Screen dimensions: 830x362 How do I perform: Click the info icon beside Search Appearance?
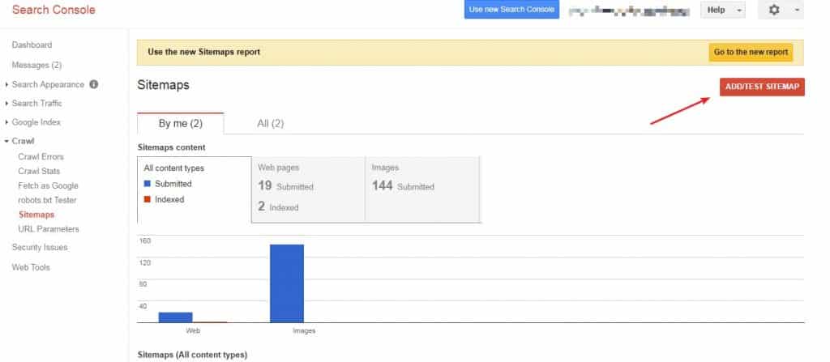(x=94, y=84)
